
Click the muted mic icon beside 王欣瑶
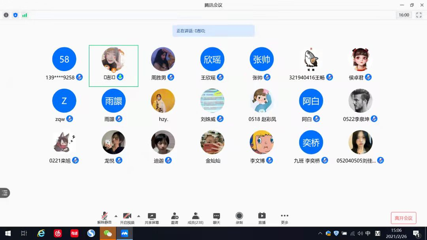220,77
